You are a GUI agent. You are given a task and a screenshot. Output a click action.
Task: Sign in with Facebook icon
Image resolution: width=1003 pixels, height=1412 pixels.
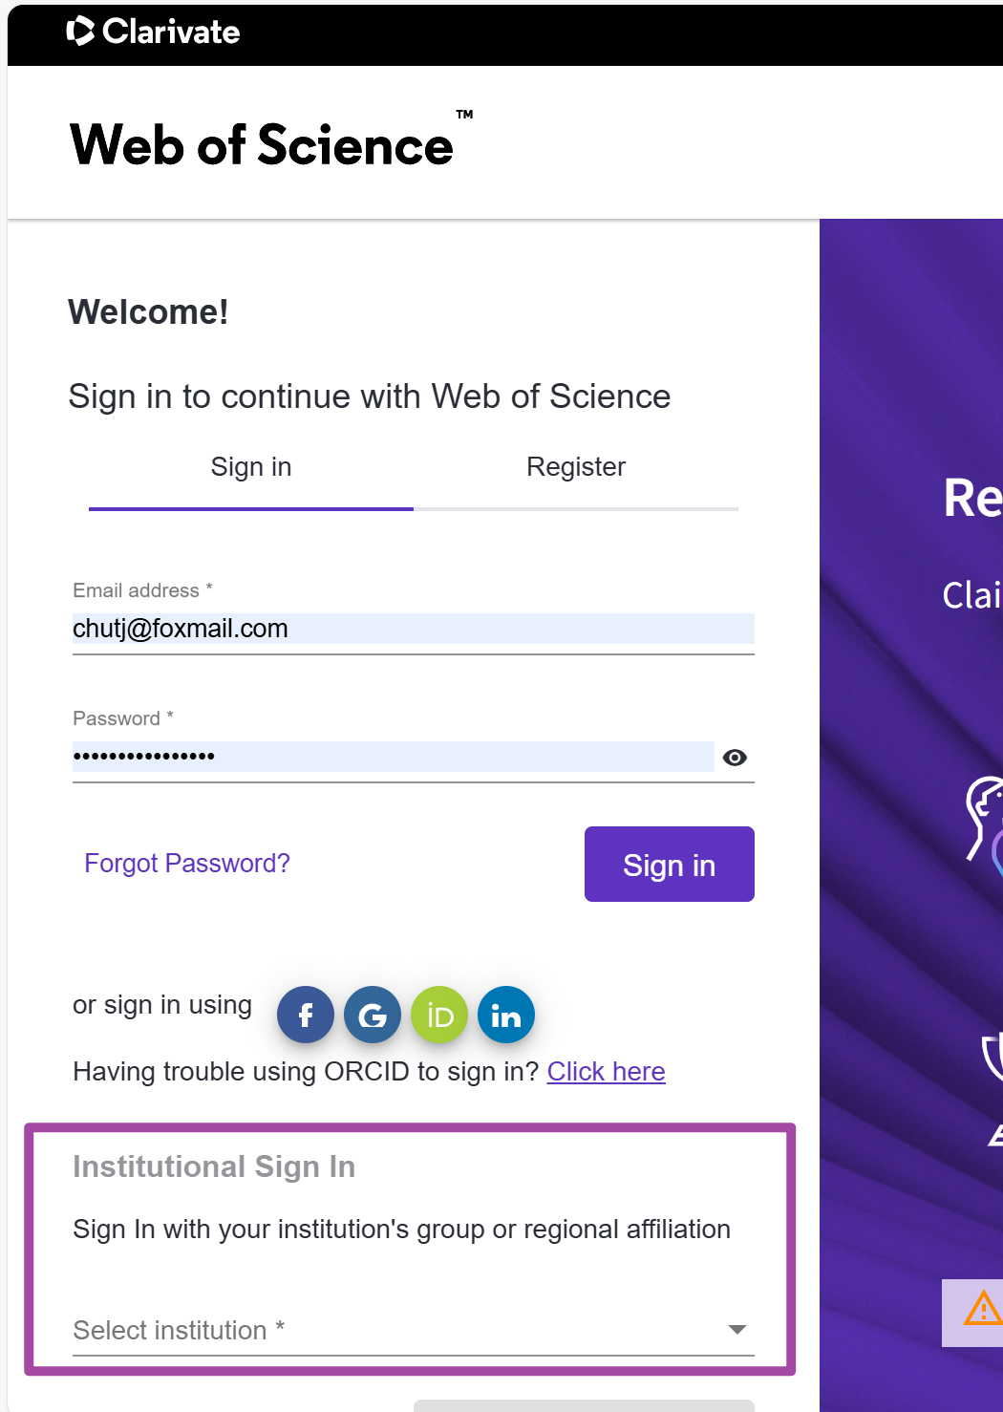(306, 1015)
